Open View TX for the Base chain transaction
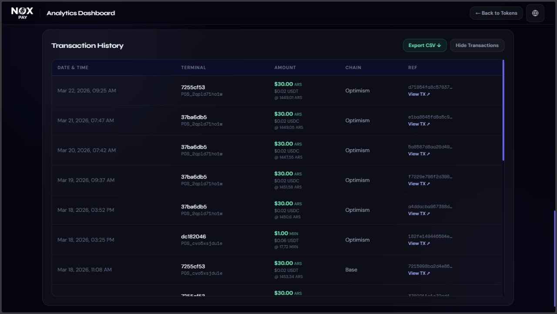The image size is (557, 314). pyautogui.click(x=419, y=273)
